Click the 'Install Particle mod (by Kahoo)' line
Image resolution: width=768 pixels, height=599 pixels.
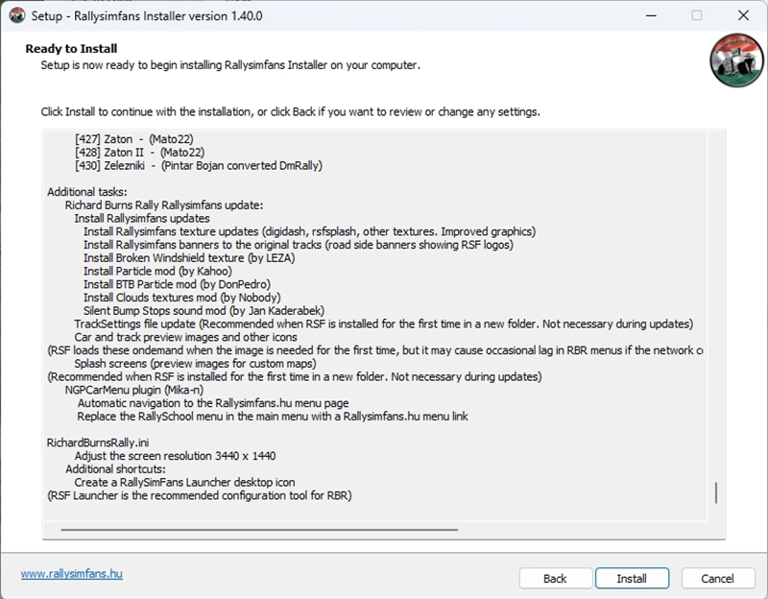pyautogui.click(x=157, y=272)
